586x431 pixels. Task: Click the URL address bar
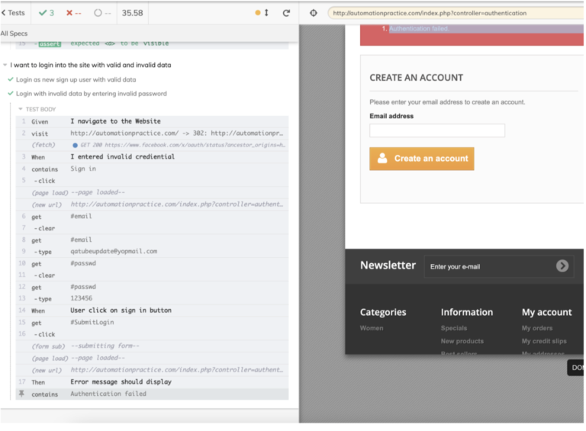(x=456, y=13)
